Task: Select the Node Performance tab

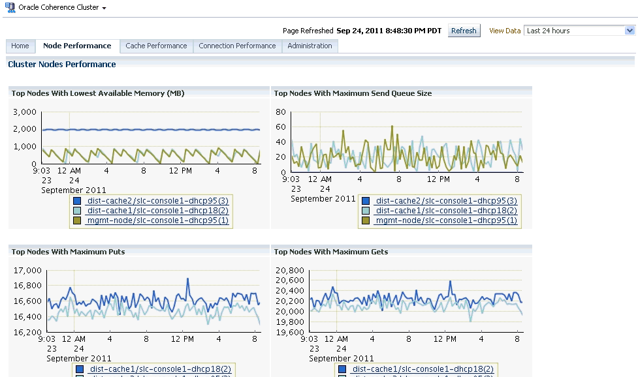Action: [77, 46]
